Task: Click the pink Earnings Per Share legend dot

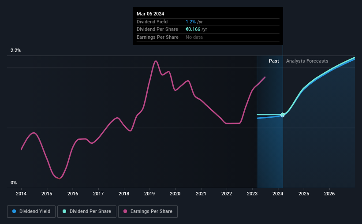Action: [x=125, y=211]
